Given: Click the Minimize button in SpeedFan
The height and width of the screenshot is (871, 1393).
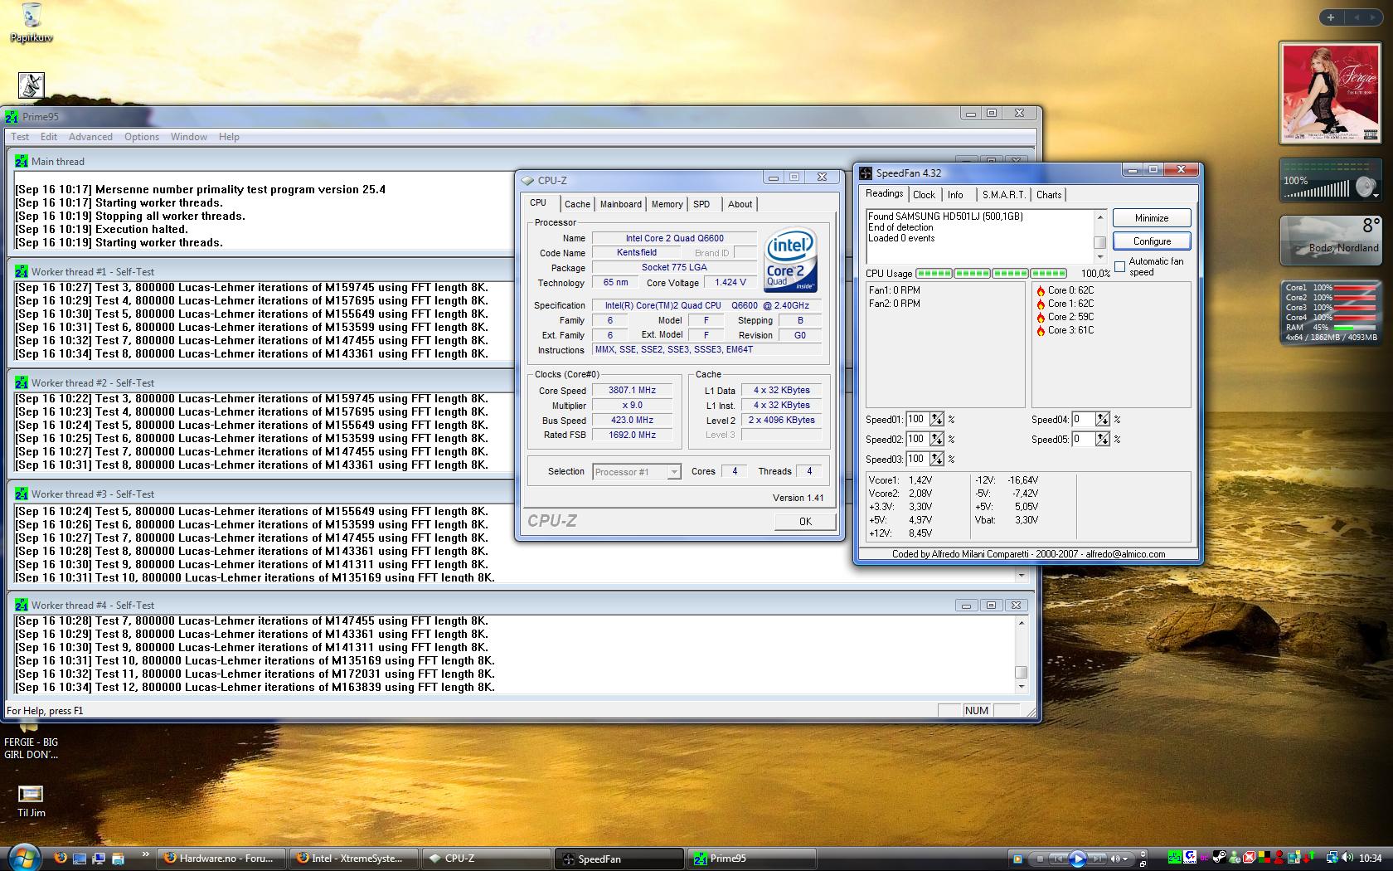Looking at the screenshot, I should 1152,218.
